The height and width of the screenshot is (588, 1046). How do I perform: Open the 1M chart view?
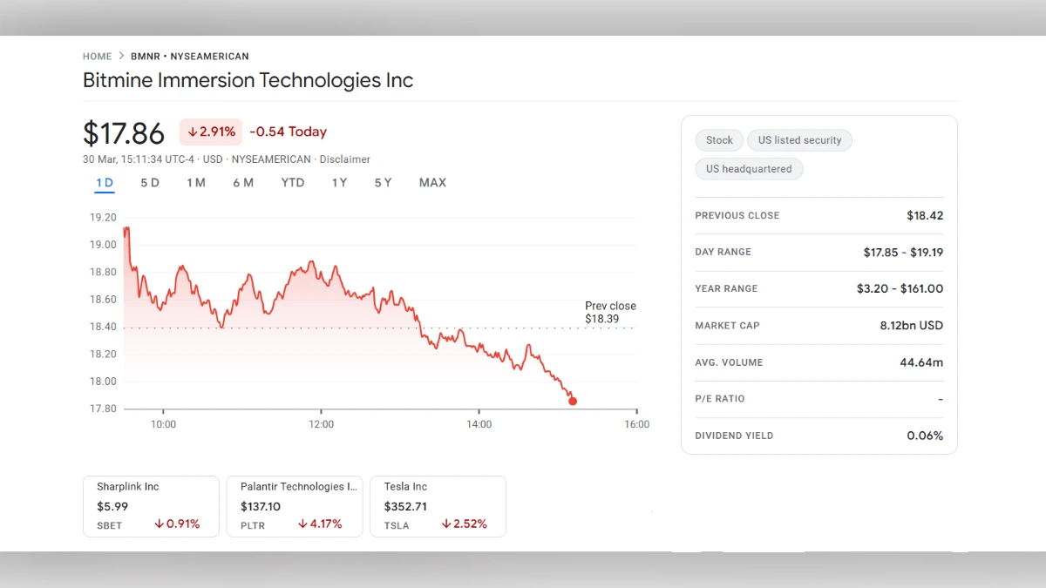[196, 183]
